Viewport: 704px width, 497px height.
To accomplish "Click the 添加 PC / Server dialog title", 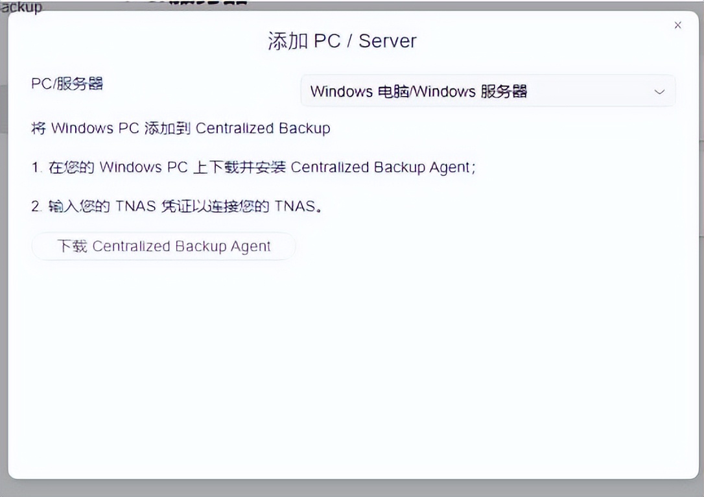I will pos(342,40).
